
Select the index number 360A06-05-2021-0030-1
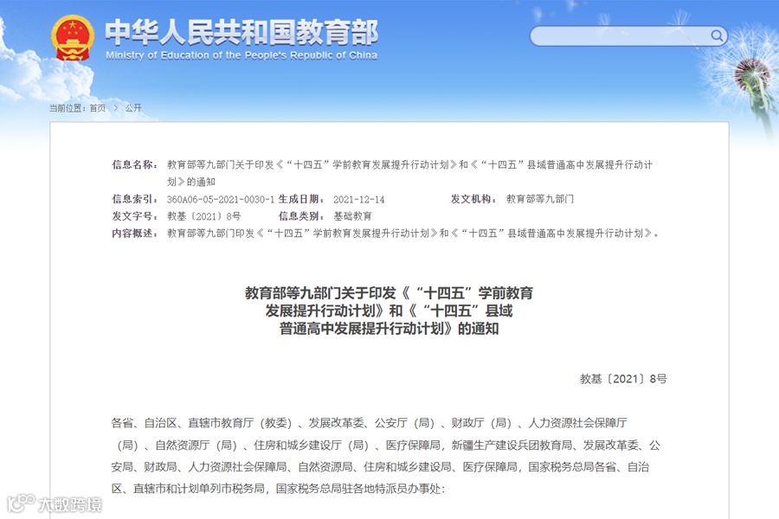pyautogui.click(x=221, y=199)
